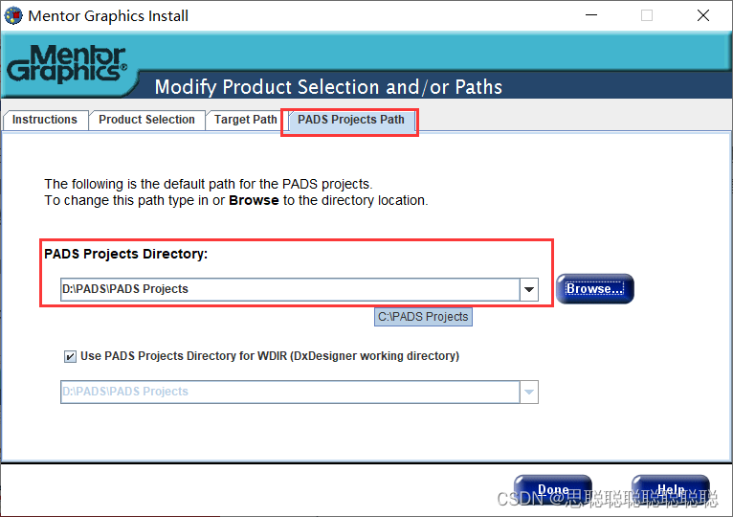
Task: Click the Mentor Graphics Install title bar icon
Action: tap(13, 15)
